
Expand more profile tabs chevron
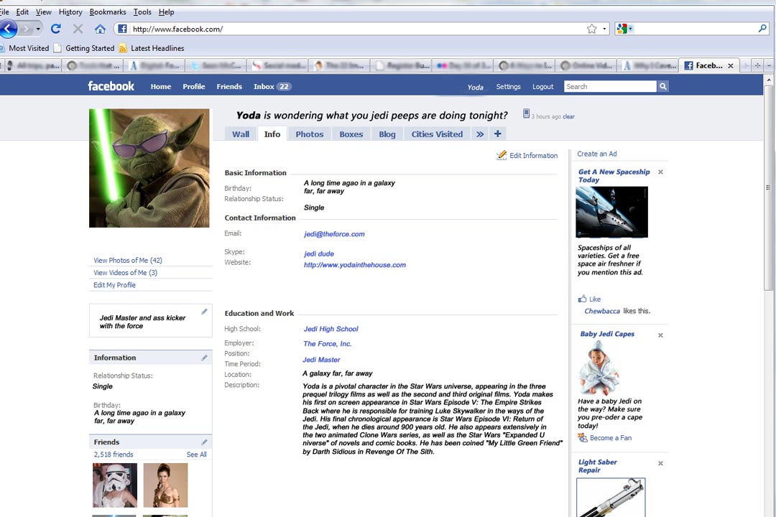click(480, 134)
